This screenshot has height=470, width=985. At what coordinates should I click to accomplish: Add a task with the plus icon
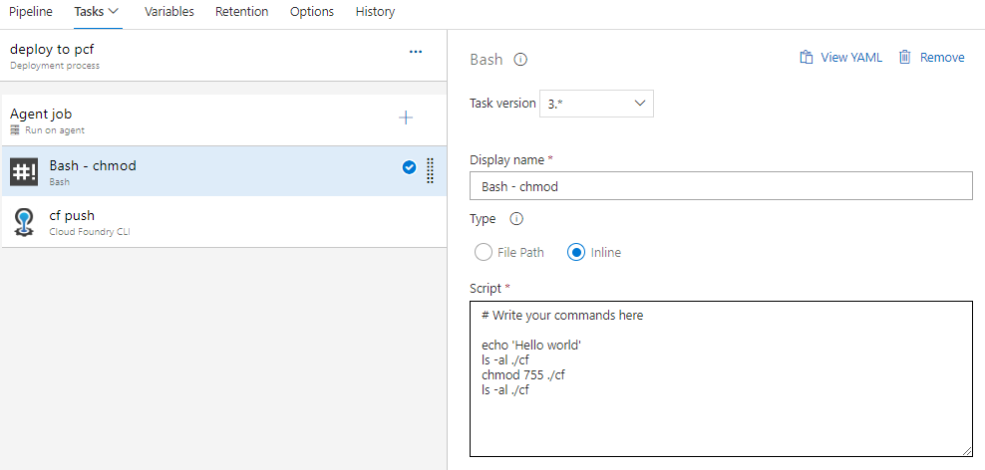406,117
